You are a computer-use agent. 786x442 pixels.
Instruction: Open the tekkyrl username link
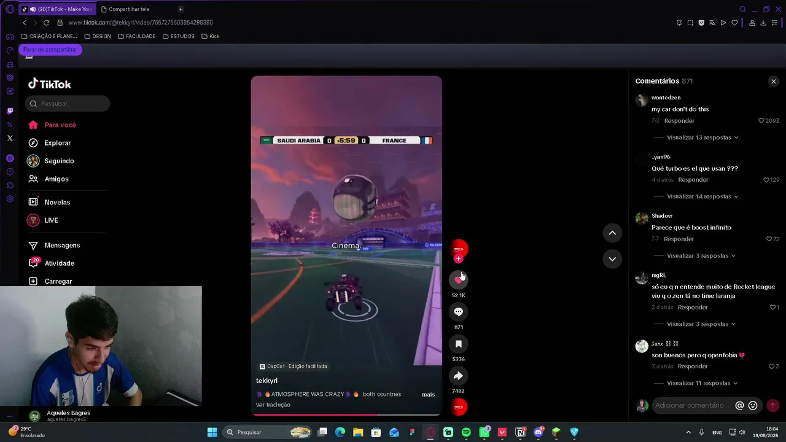(x=267, y=381)
